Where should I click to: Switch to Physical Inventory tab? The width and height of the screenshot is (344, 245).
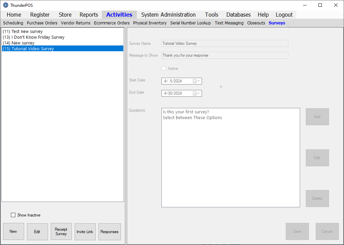point(150,23)
